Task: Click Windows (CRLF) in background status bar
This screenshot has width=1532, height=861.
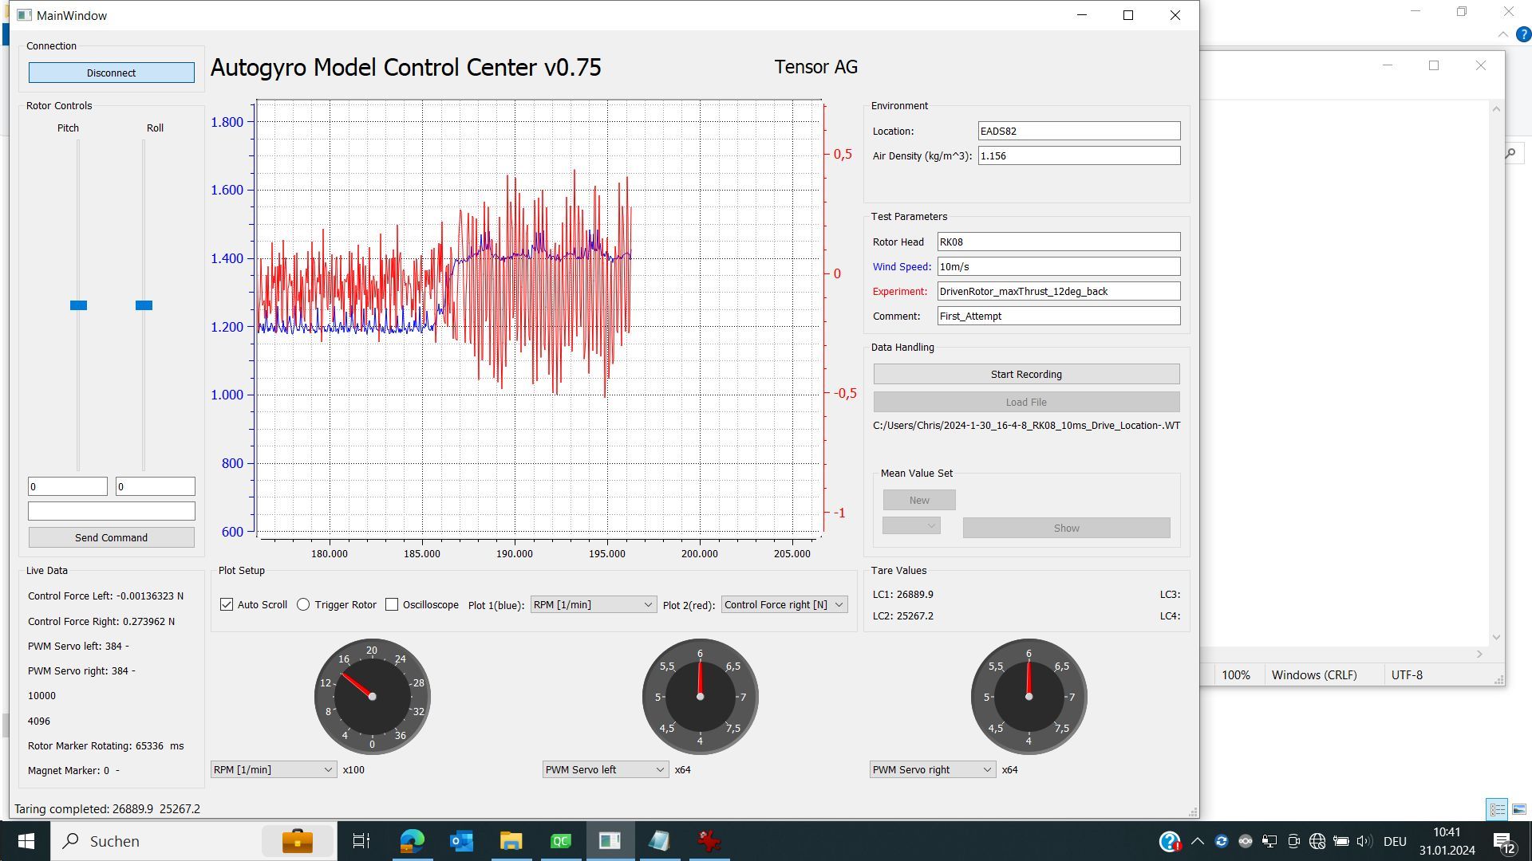Action: [x=1314, y=675]
